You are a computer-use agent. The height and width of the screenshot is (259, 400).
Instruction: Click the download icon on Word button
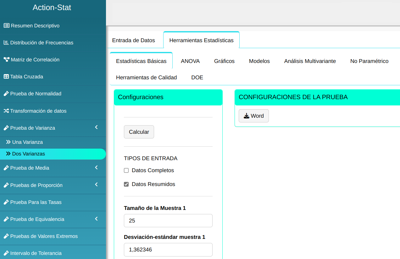pyautogui.click(x=247, y=116)
